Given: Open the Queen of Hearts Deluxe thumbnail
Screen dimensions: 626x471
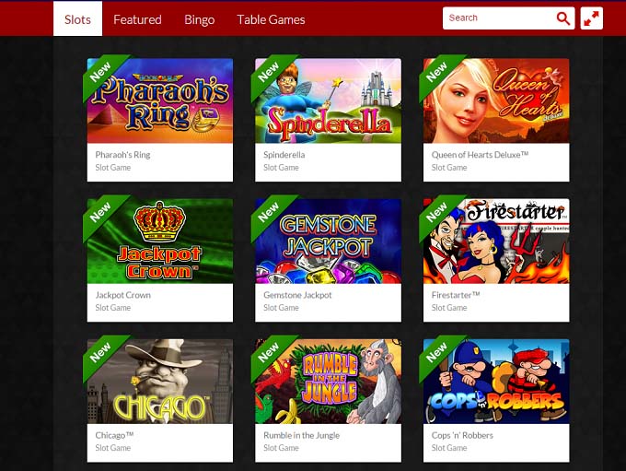Looking at the screenshot, I should point(496,100).
